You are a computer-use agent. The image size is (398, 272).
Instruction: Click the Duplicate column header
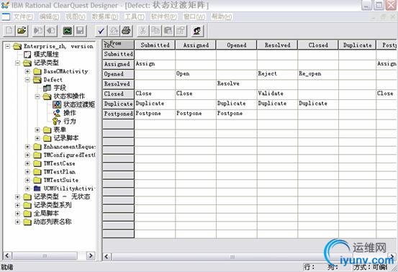point(357,45)
